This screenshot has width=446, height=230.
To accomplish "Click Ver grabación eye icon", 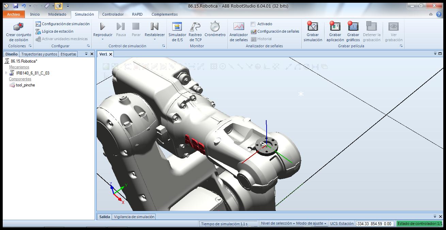I will click(x=394, y=27).
